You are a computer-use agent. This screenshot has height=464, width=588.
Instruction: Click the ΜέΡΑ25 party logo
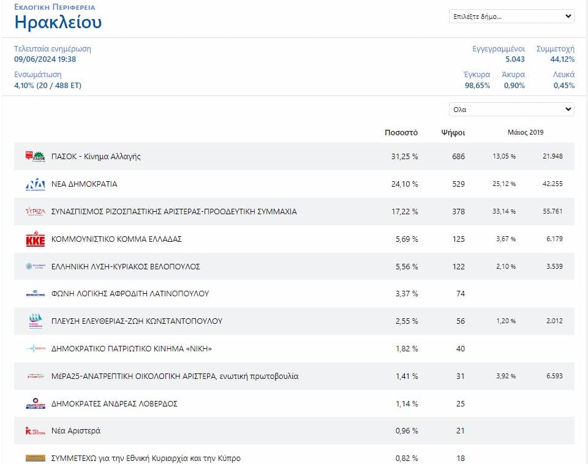point(36,376)
